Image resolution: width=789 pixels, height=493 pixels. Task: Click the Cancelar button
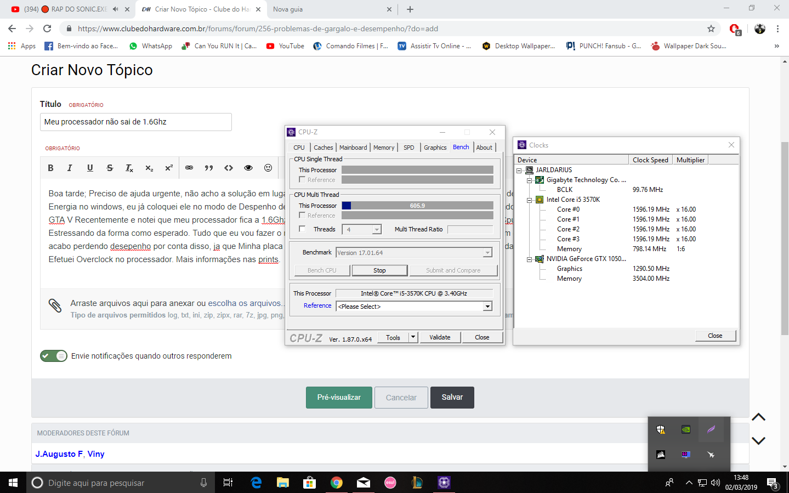401,398
